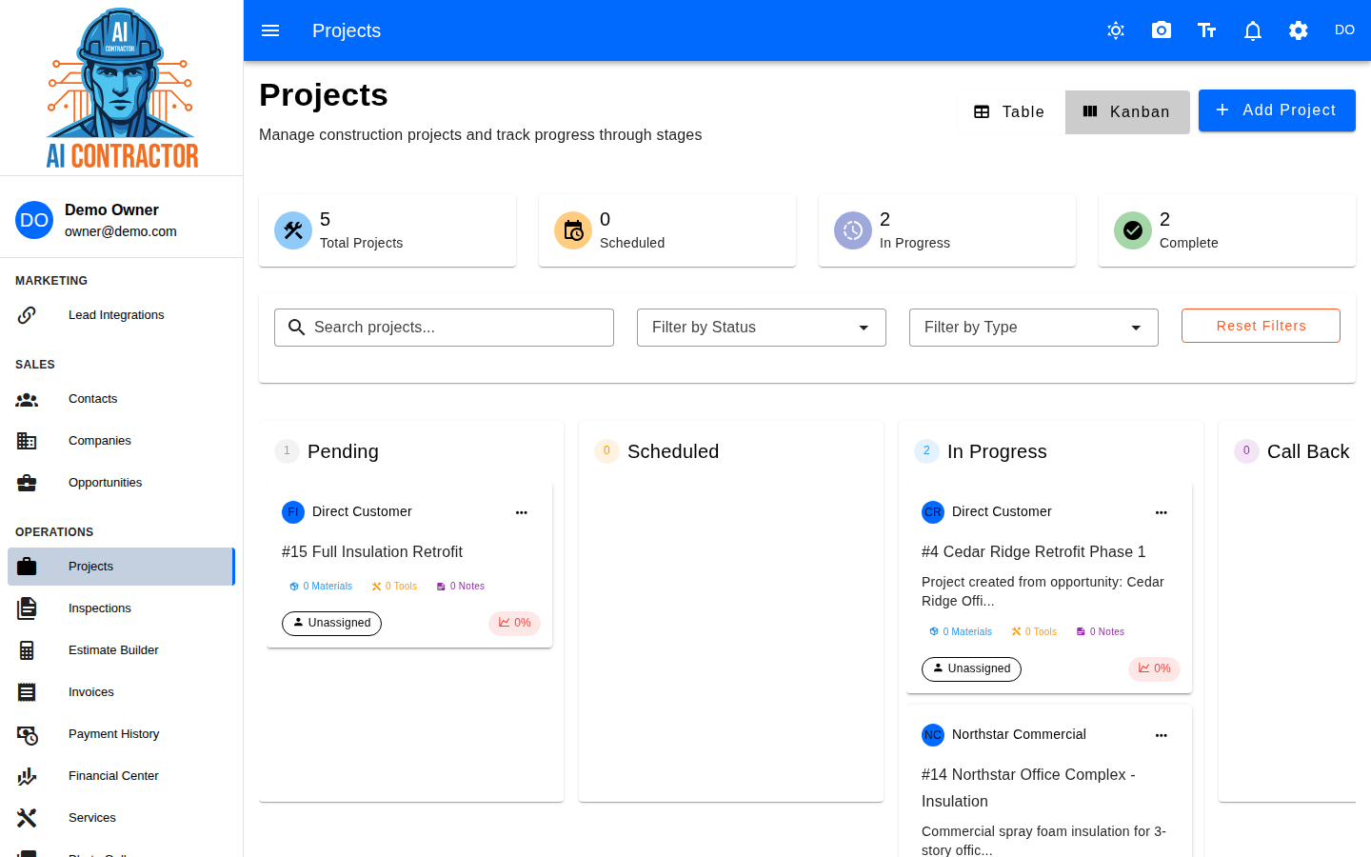Click the Lead Integrations link icon
Screen dimensions: 1371x857
[27, 315]
